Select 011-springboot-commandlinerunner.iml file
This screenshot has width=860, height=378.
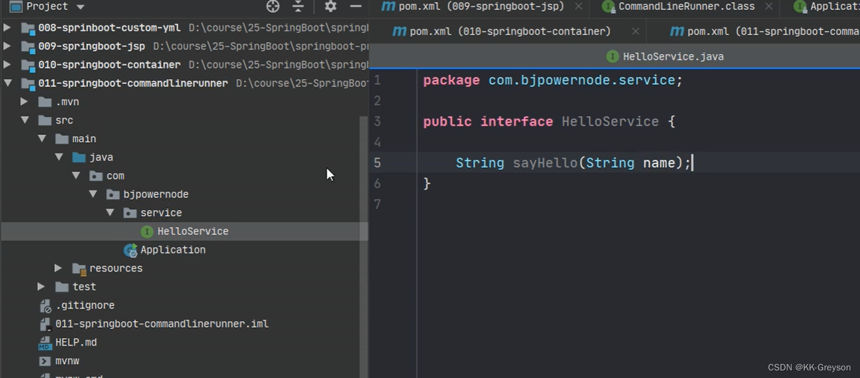(162, 324)
